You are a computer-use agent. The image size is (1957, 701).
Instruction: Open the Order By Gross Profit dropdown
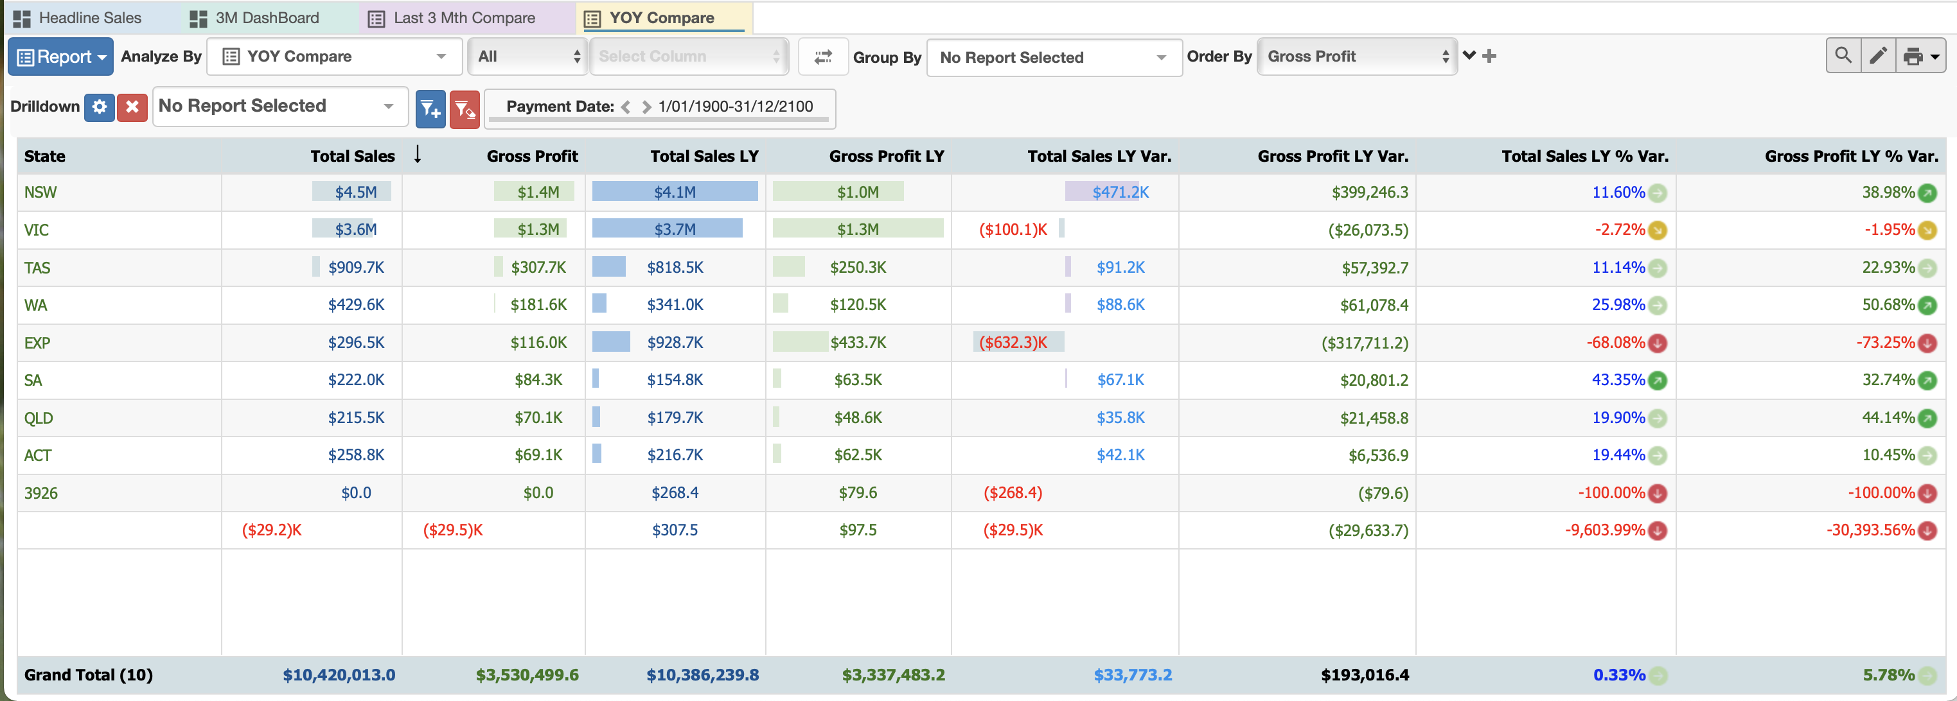(x=1357, y=57)
